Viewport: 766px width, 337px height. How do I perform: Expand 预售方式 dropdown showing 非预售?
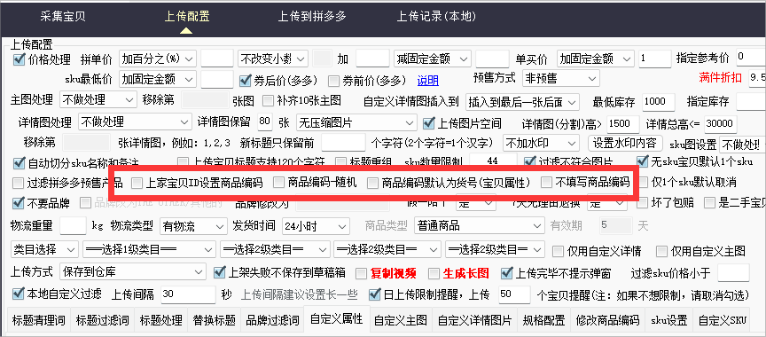tap(560, 78)
